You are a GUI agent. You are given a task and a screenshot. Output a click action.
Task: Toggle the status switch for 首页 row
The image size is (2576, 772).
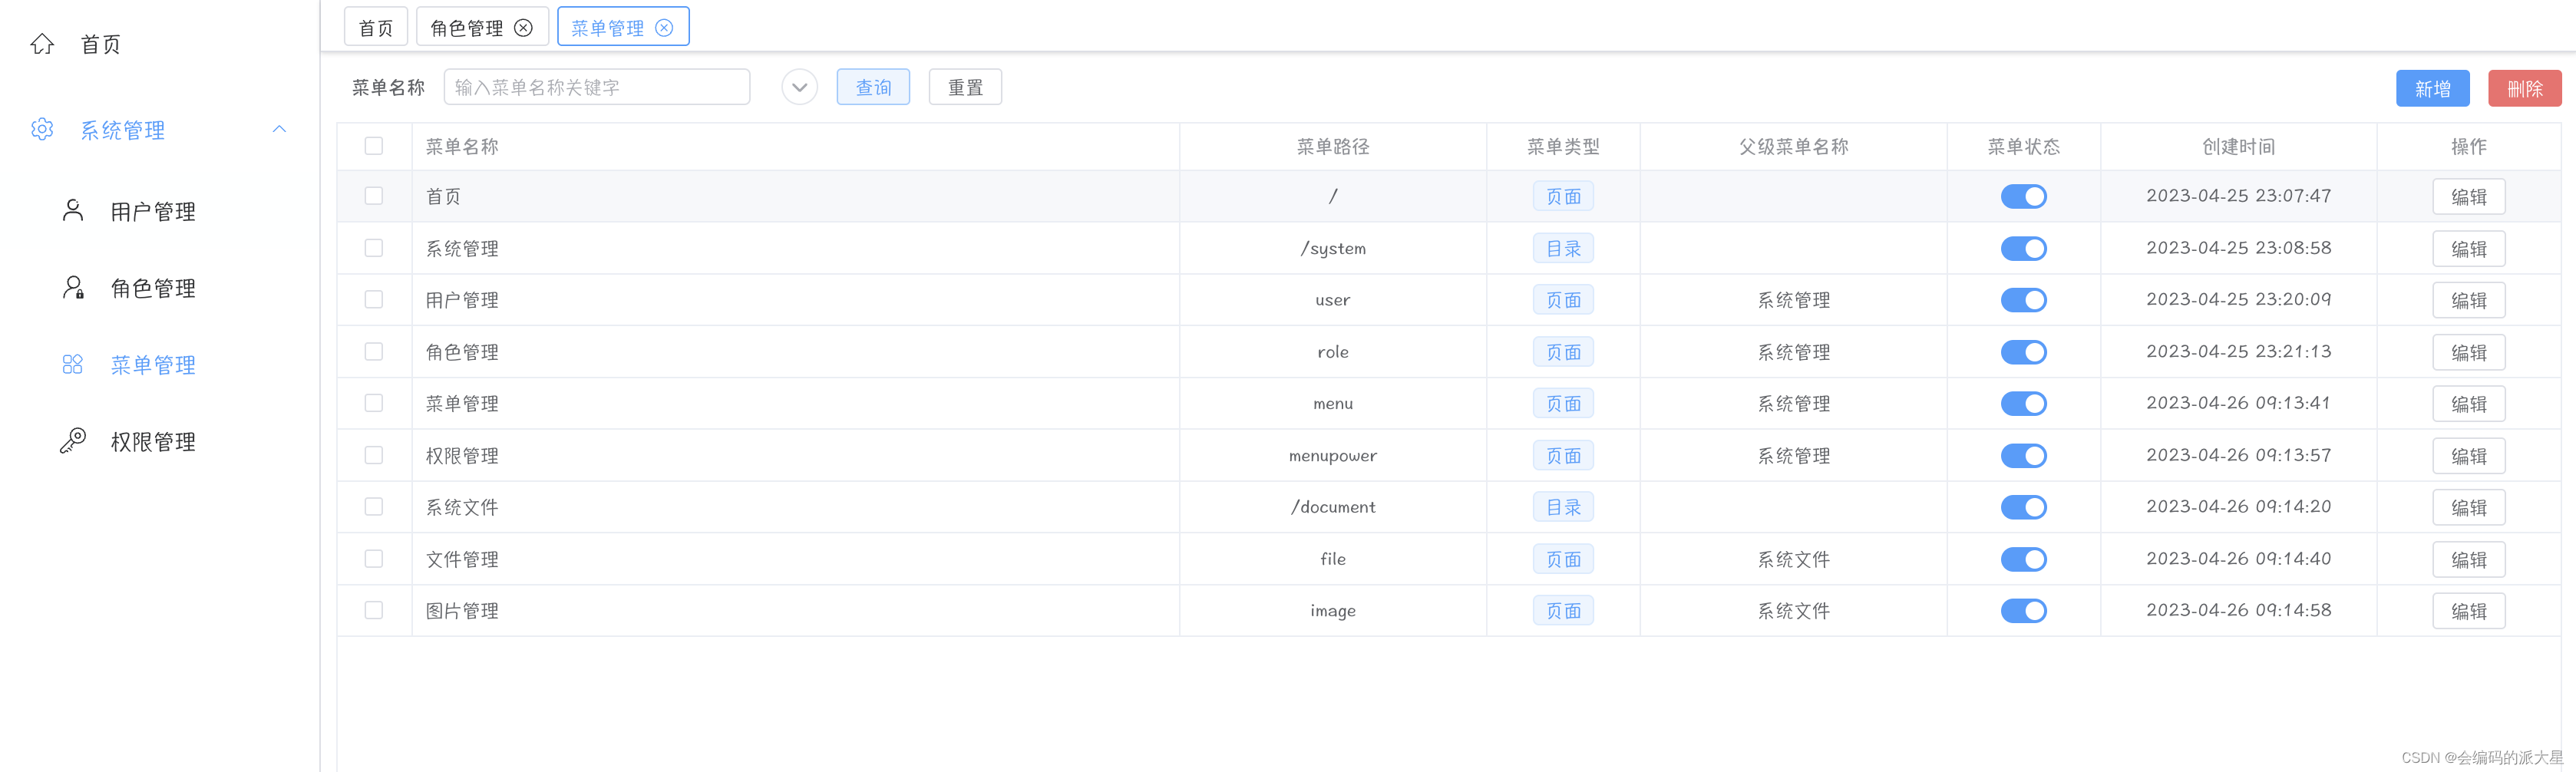point(2023,196)
